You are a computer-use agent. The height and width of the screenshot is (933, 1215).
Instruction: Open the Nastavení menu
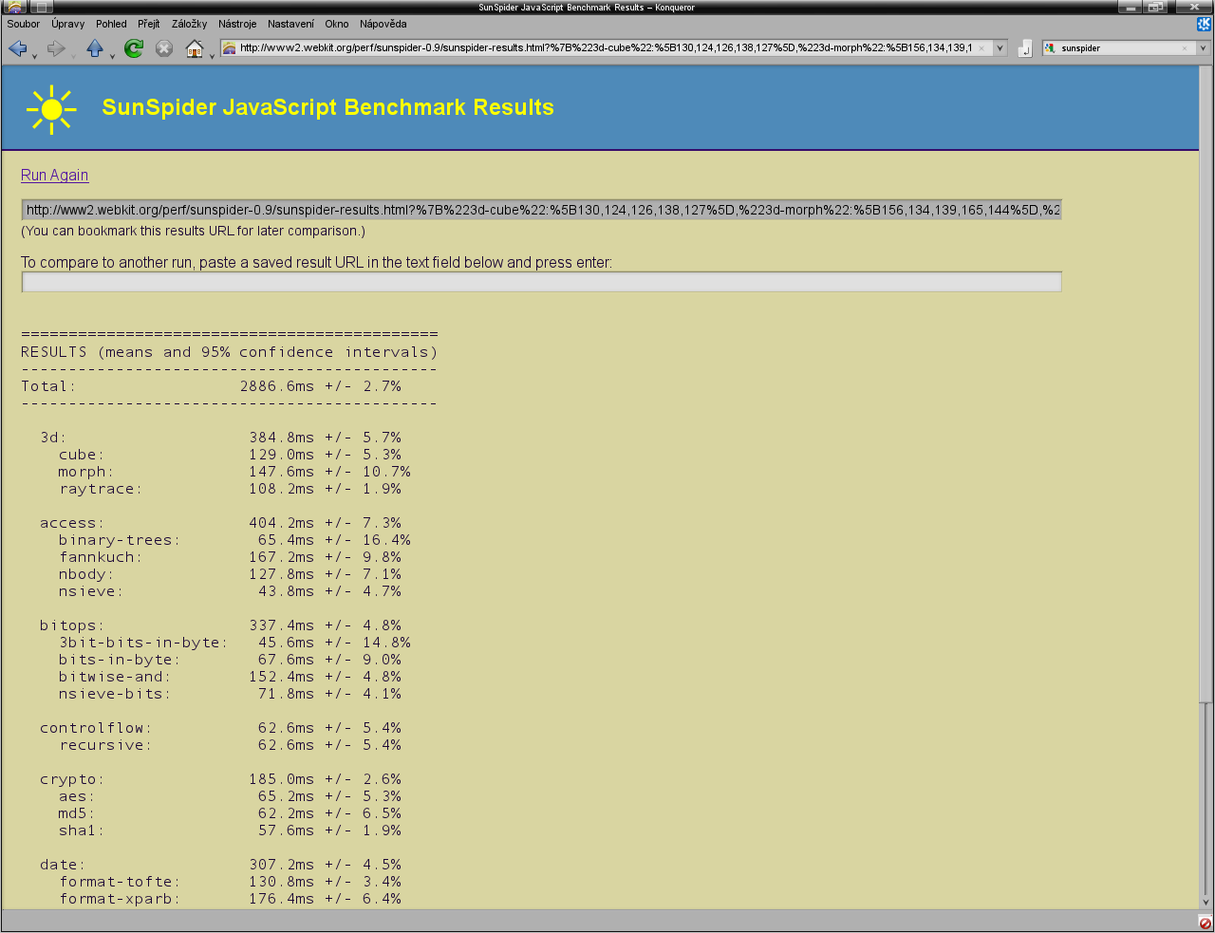coord(290,24)
